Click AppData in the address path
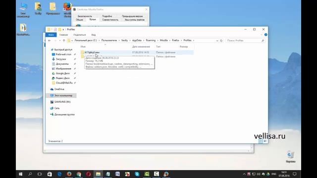This screenshot has height=178, width=317. (x=137, y=41)
